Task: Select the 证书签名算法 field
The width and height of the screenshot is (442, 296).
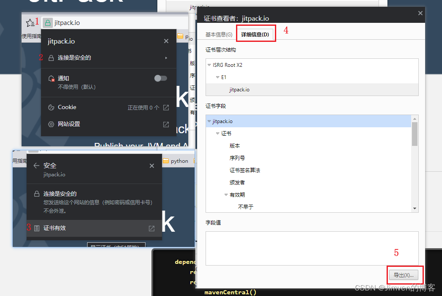Action: click(244, 170)
